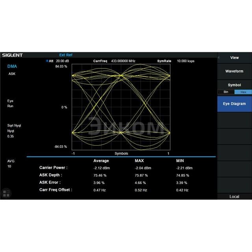Toggle the Run state indicator
This screenshot has width=252, height=252.
point(10,106)
